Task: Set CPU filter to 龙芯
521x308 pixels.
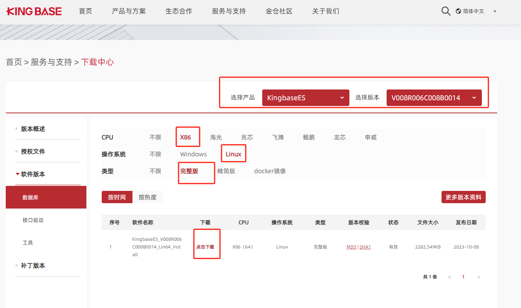Action: pos(340,137)
